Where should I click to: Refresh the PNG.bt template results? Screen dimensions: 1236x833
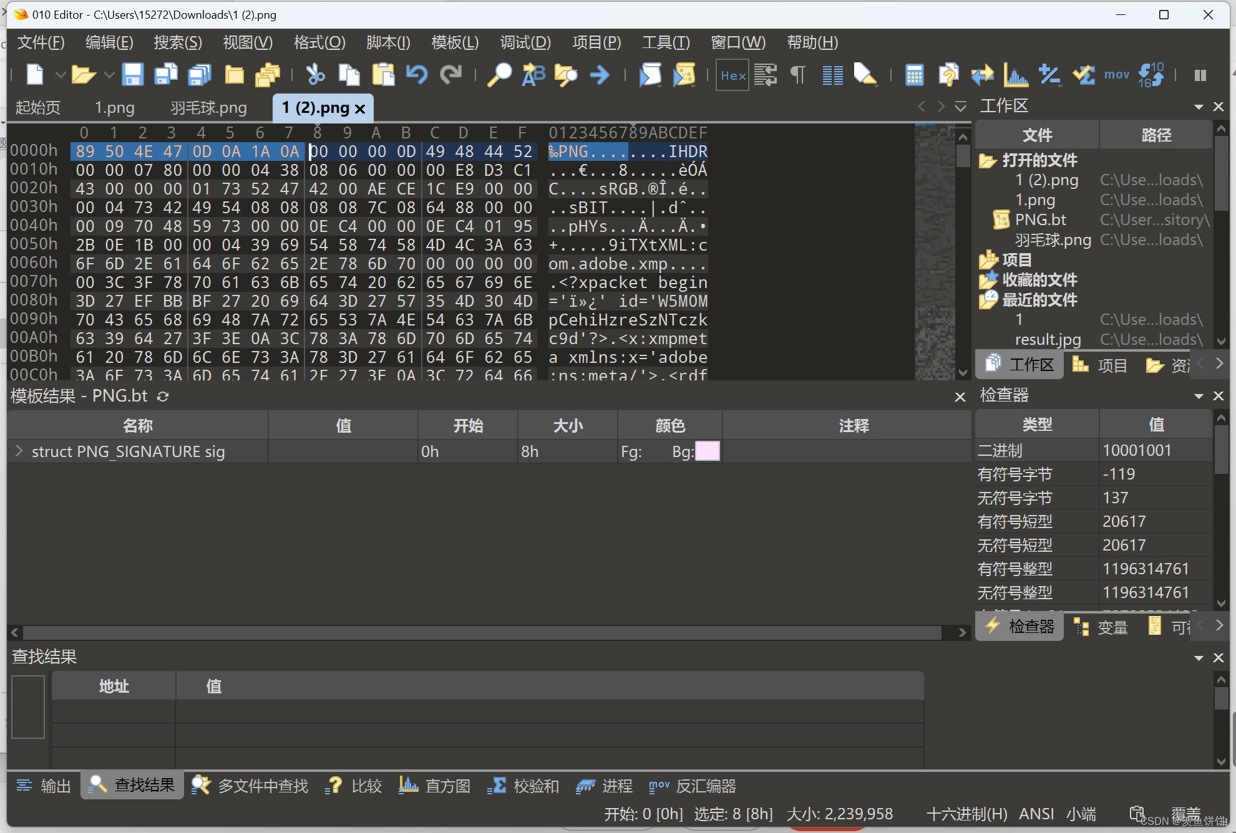click(x=163, y=397)
